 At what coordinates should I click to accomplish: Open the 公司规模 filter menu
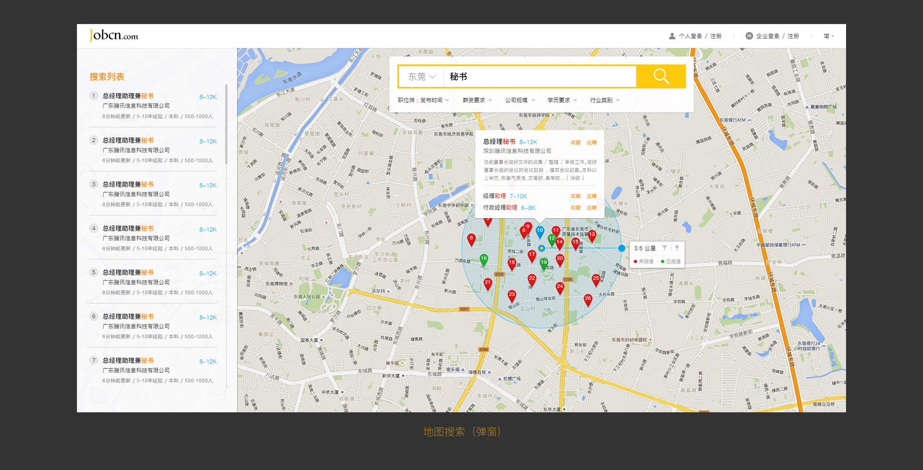pyautogui.click(x=519, y=100)
